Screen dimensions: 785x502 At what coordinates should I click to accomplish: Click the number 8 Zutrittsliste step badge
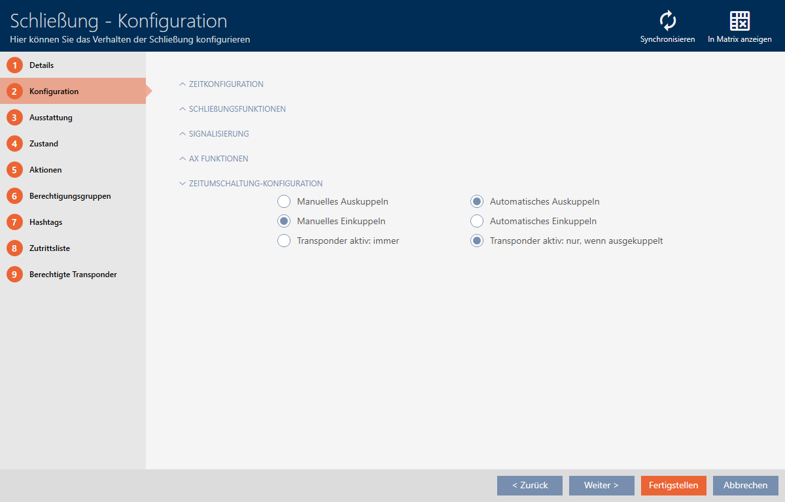[14, 248]
